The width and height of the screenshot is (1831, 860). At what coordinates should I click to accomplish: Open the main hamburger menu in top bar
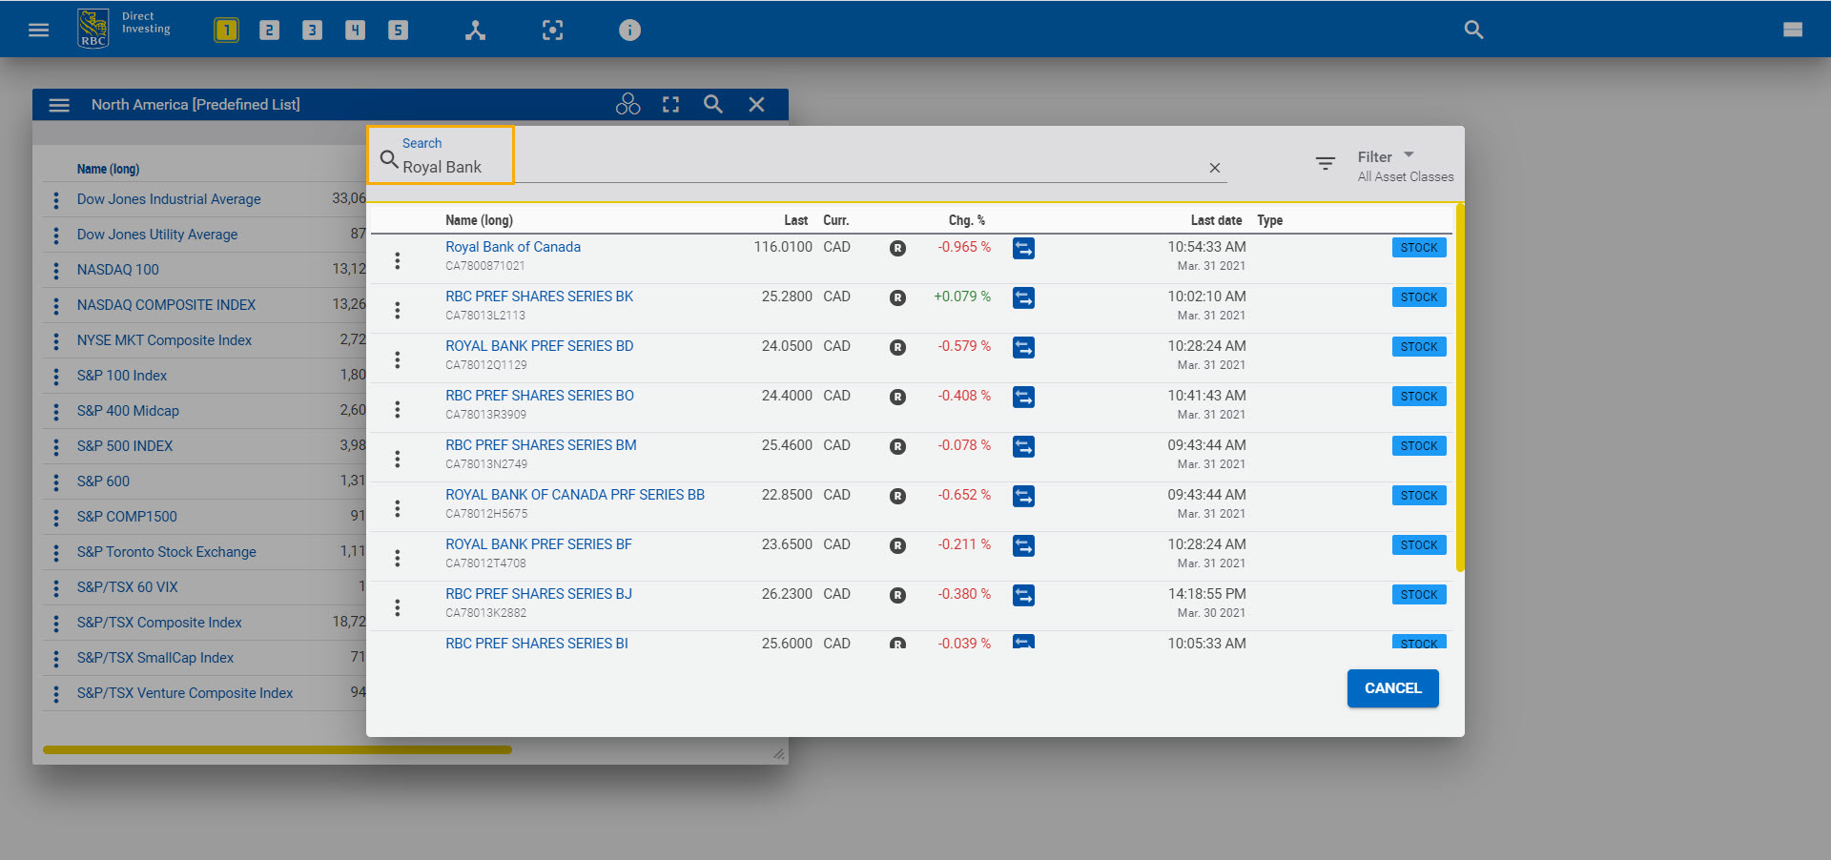point(38,30)
